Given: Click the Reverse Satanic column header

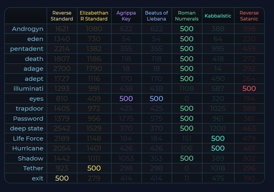Looking at the screenshot, I should pyautogui.click(x=249, y=16).
